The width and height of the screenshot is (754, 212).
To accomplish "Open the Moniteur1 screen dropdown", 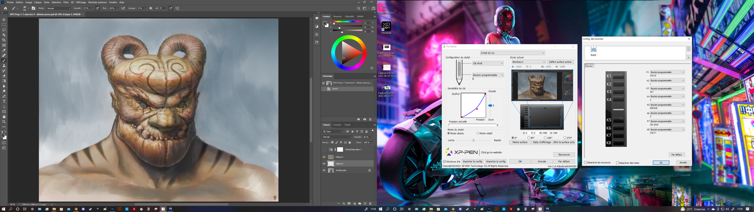I will point(528,62).
